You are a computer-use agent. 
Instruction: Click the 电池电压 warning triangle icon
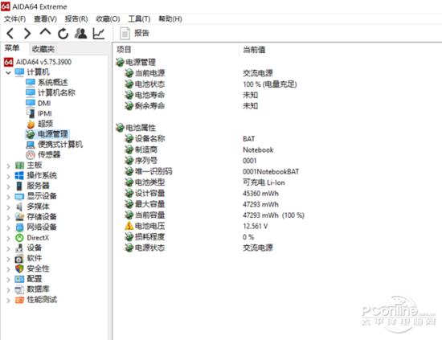129,226
